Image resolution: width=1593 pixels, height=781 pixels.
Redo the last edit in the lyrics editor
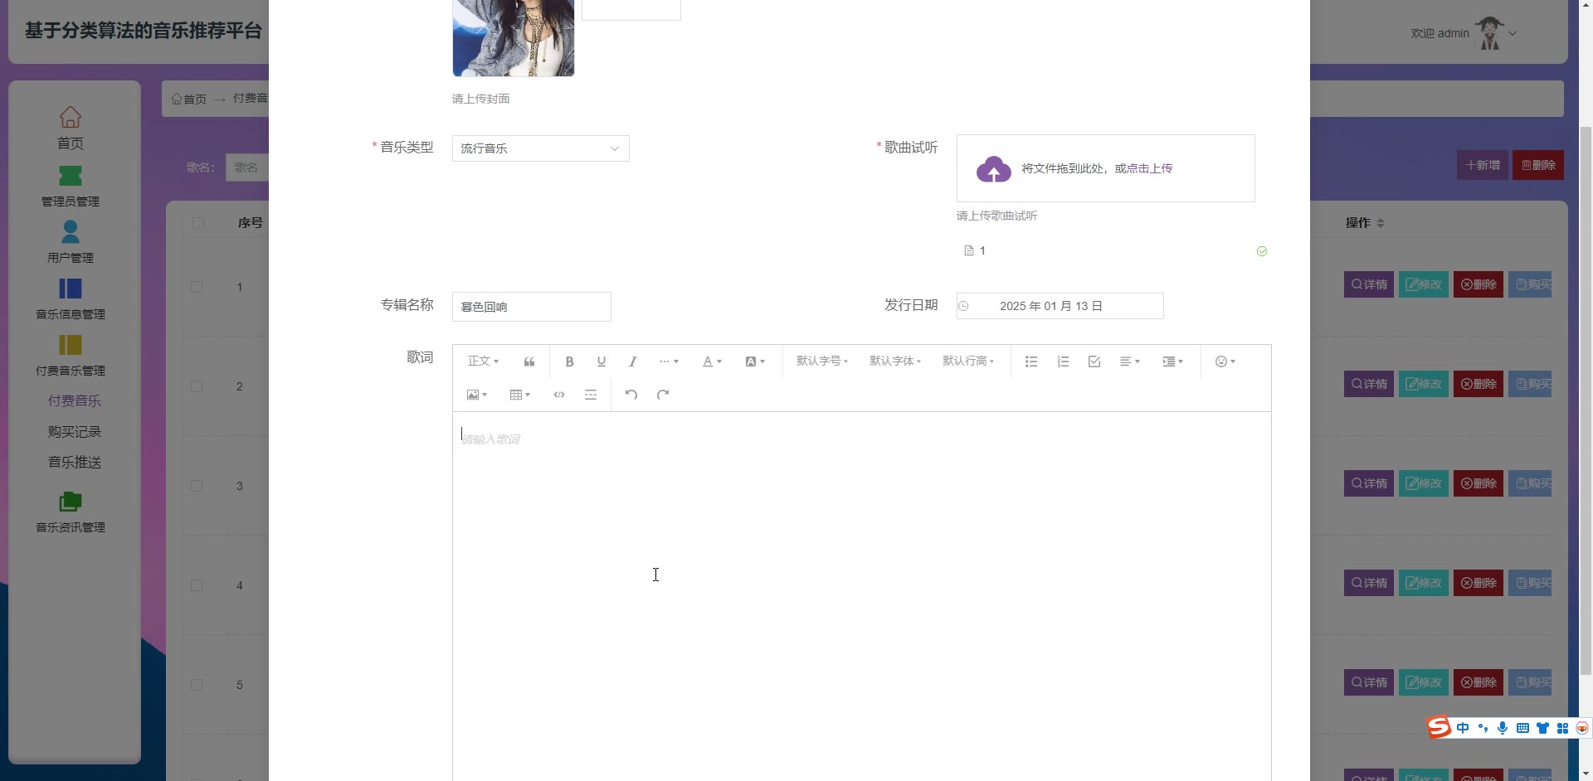[663, 395]
